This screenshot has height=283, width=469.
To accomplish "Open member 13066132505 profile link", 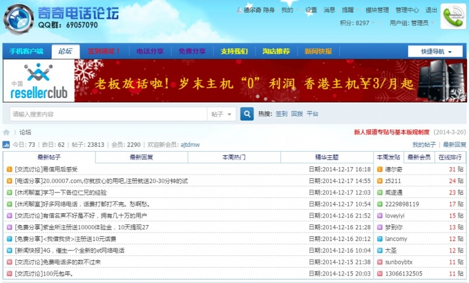I will [x=404, y=274].
